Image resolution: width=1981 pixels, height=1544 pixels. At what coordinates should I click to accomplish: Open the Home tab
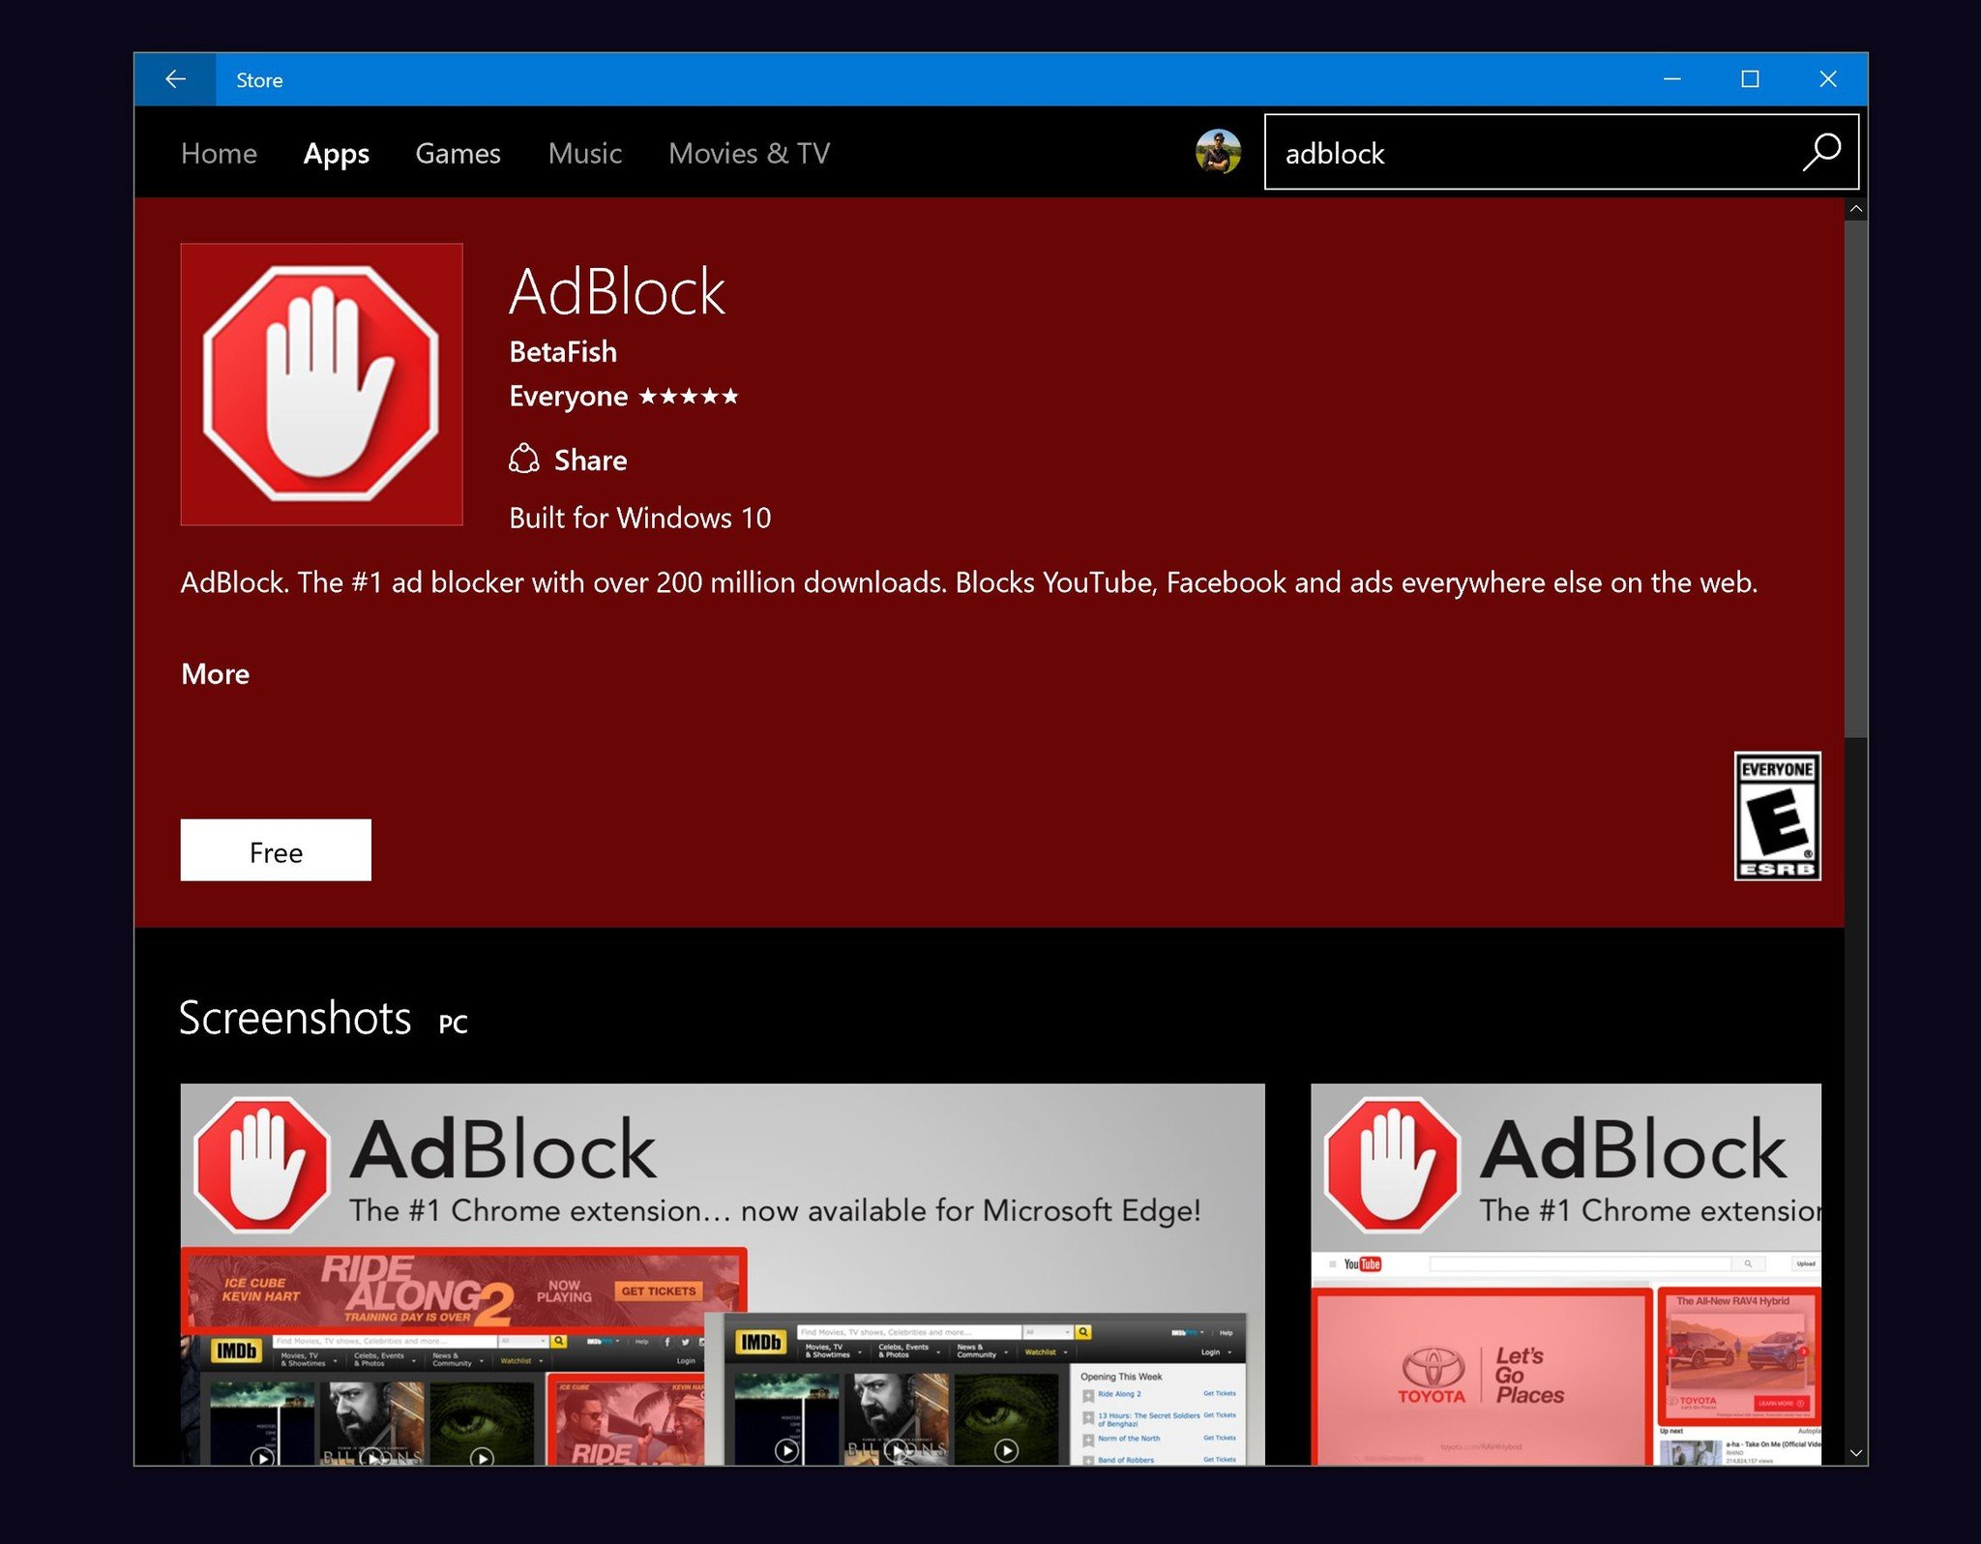pyautogui.click(x=219, y=153)
